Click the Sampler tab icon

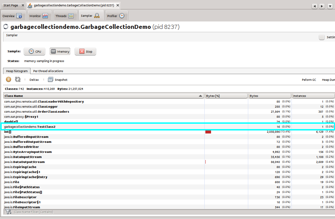pos(97,16)
